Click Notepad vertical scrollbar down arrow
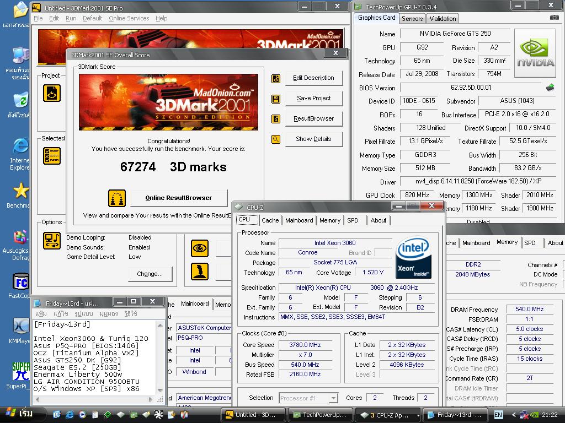 coord(160,390)
